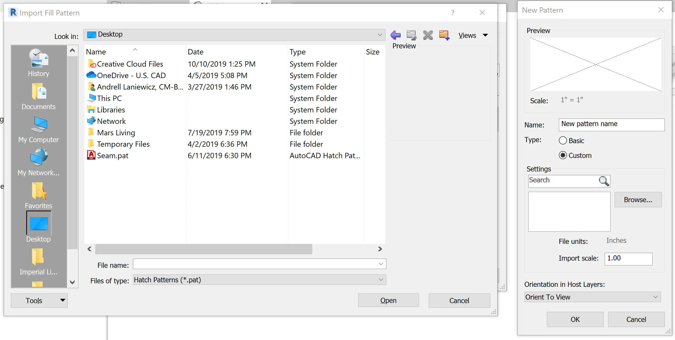
Task: Click OK to confirm the new pattern
Action: click(x=575, y=319)
